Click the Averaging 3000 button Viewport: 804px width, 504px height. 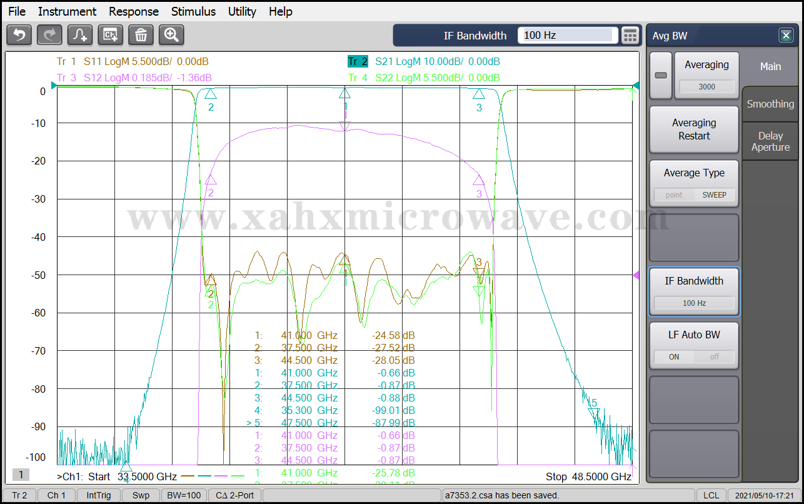pyautogui.click(x=706, y=75)
